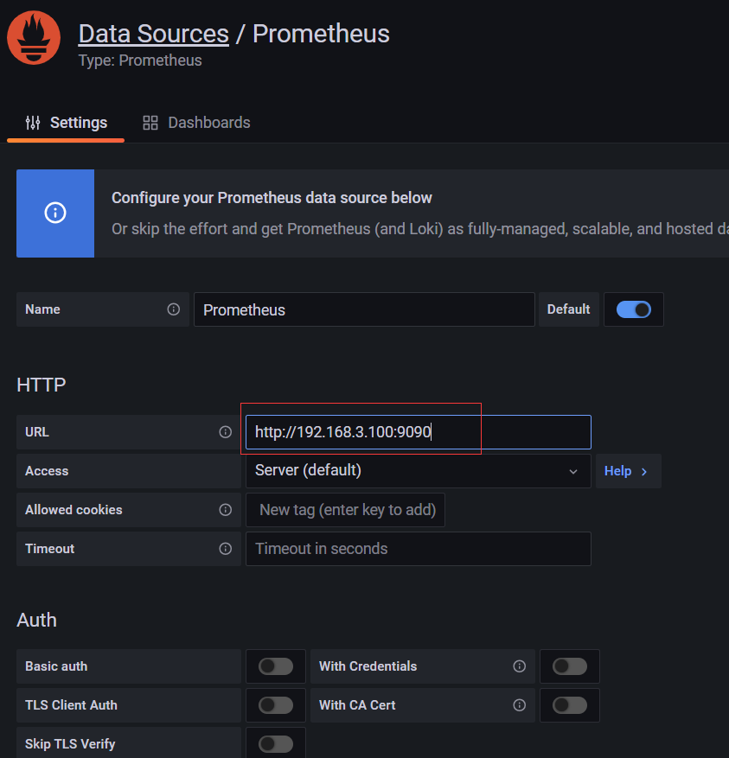Click the URL field info icon

pos(226,432)
